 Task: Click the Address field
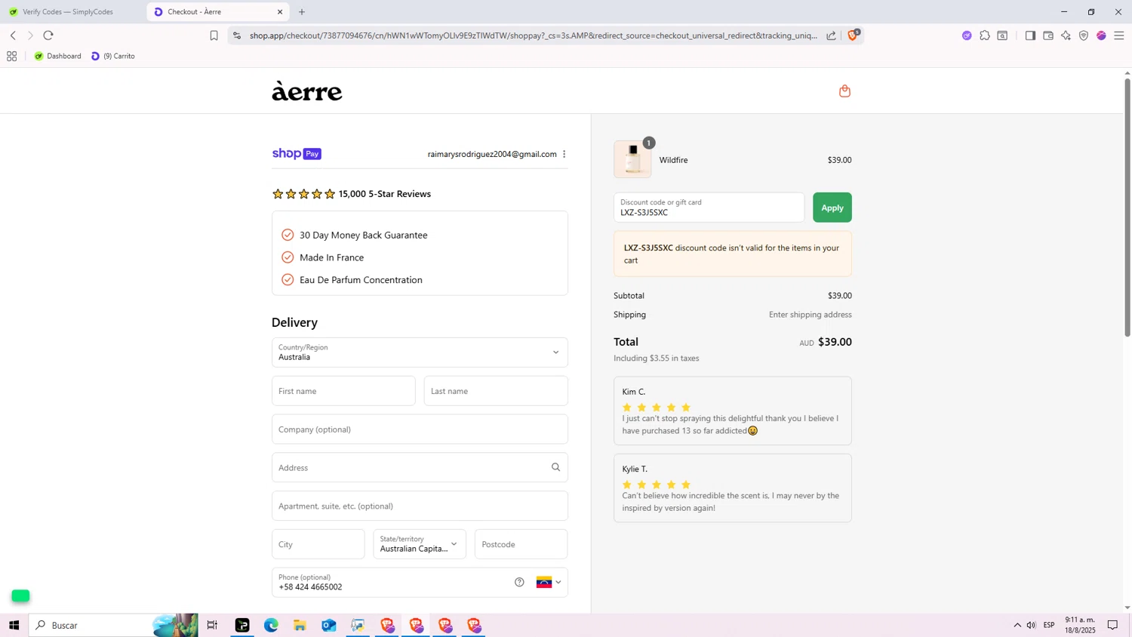(x=420, y=467)
